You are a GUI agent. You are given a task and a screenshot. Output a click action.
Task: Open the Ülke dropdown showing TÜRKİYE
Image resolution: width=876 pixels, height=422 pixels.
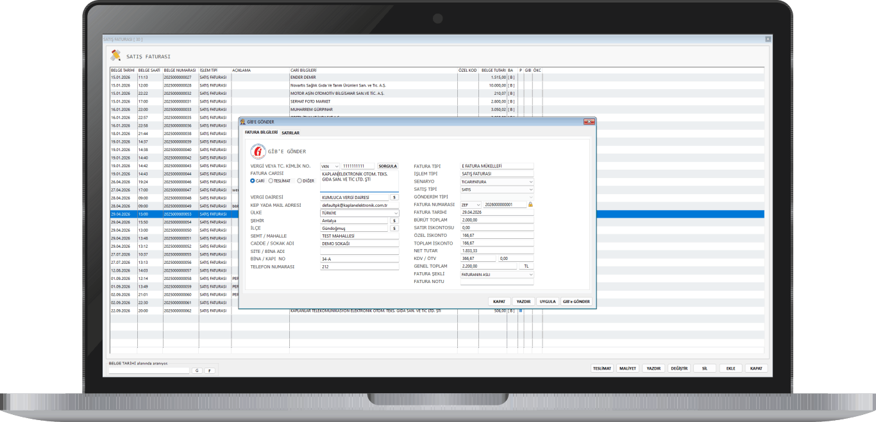[x=359, y=213]
